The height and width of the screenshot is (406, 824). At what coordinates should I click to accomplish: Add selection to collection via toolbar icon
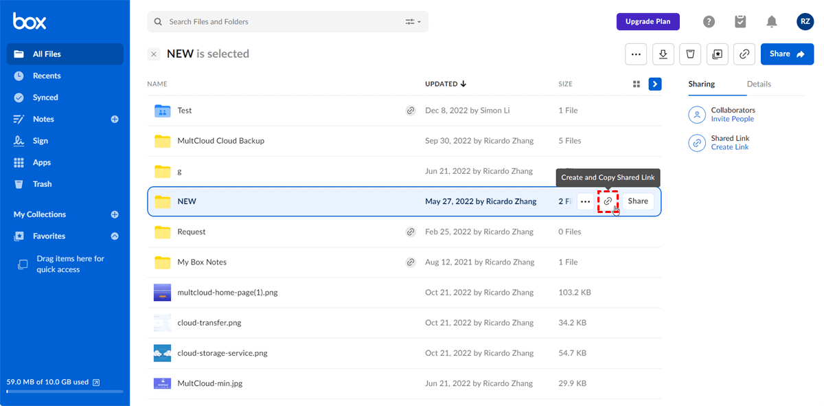718,54
